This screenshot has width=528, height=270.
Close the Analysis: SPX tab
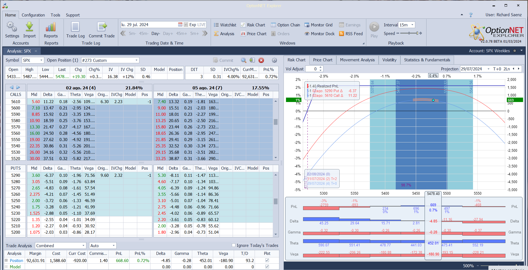[x=36, y=51]
